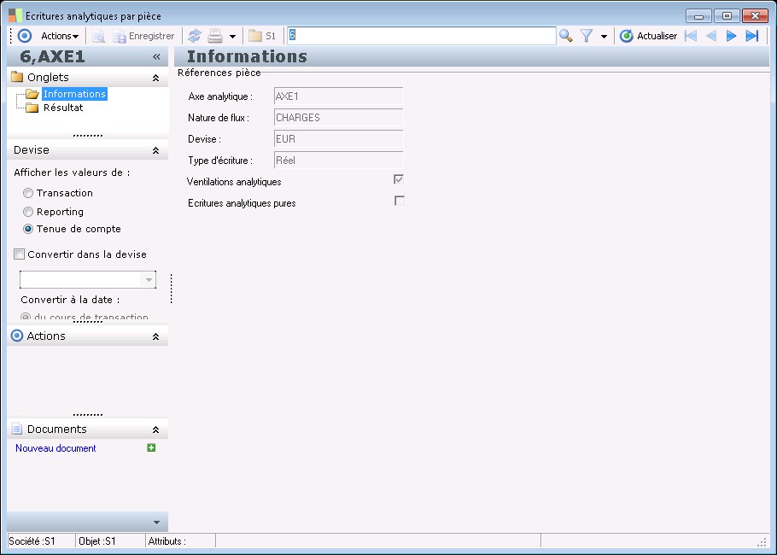Enable Convertir dans la devise checkbox

point(20,254)
